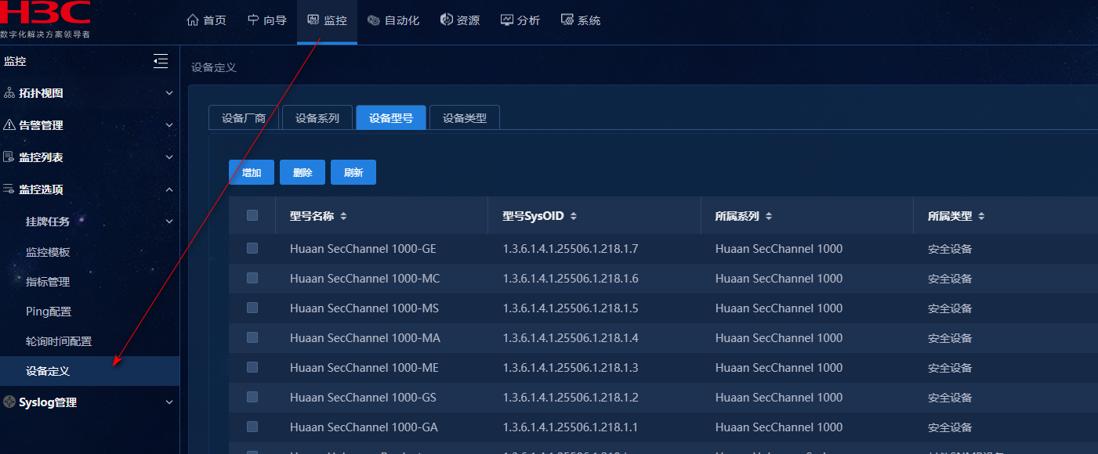Click SysOID cell 1.3.6.1.4.1.25506.1.218.1.7
This screenshot has height=454, width=1098.
(x=571, y=249)
